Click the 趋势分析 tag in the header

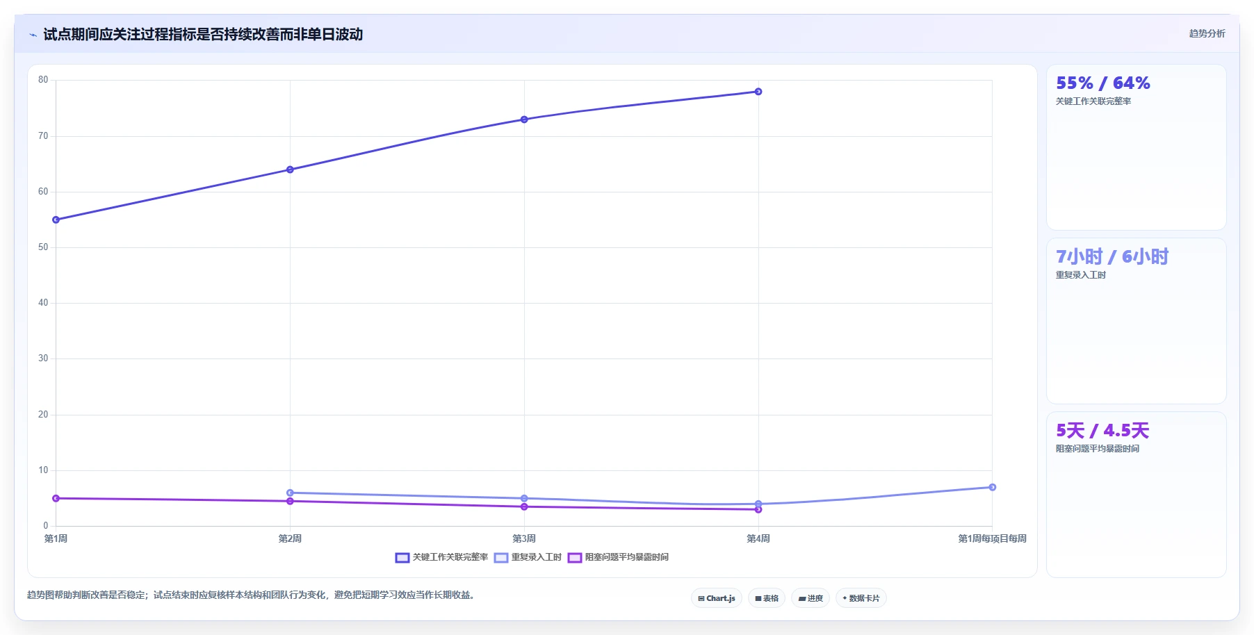(x=1207, y=33)
